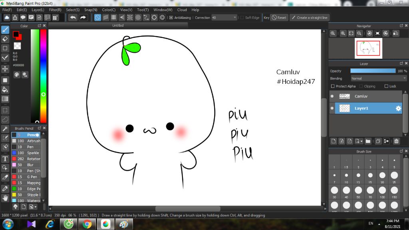The image size is (409, 230).
Task: Open the Snap menu
Action: [x=91, y=10]
